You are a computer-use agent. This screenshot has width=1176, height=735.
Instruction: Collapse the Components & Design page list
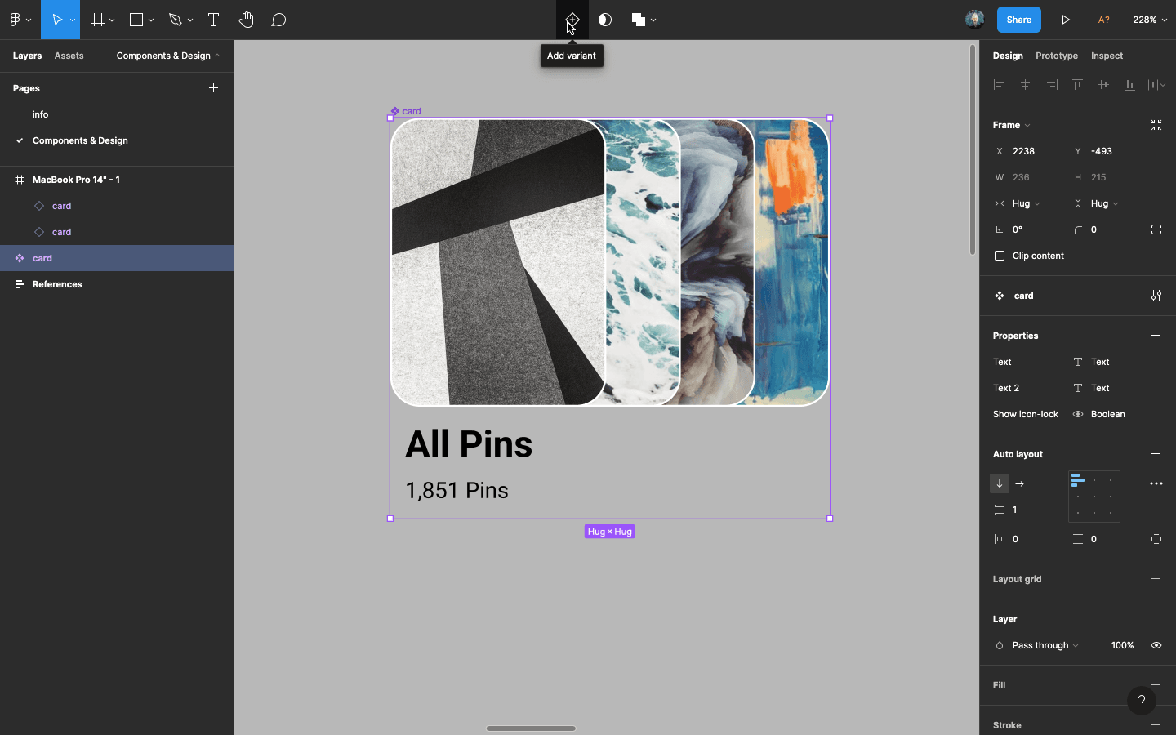coord(168,56)
